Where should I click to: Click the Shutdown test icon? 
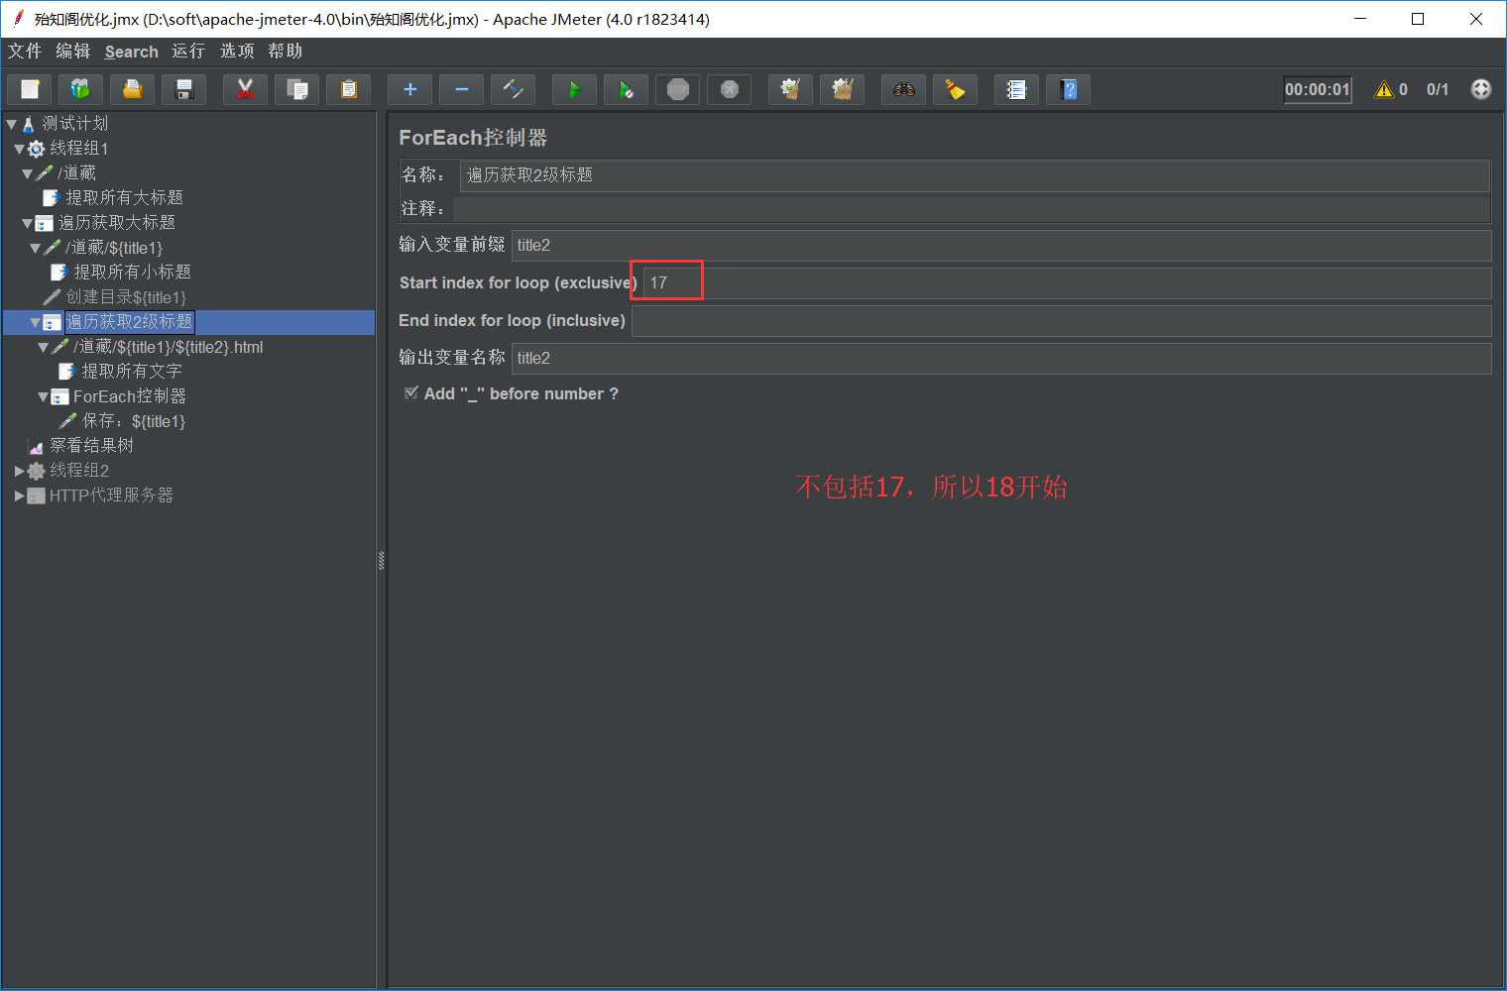point(729,89)
